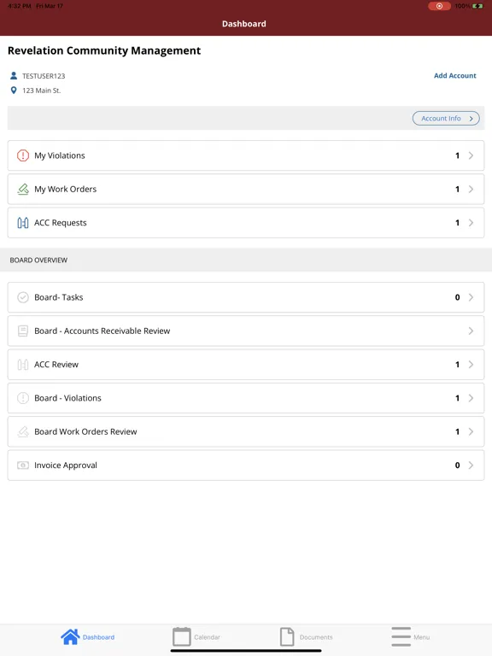Expand the Board - Accounts Receivable Review chevron
Image resolution: width=492 pixels, height=656 pixels.
pos(471,331)
